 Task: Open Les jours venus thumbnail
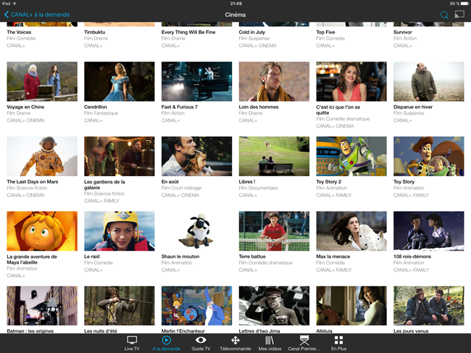point(429,306)
